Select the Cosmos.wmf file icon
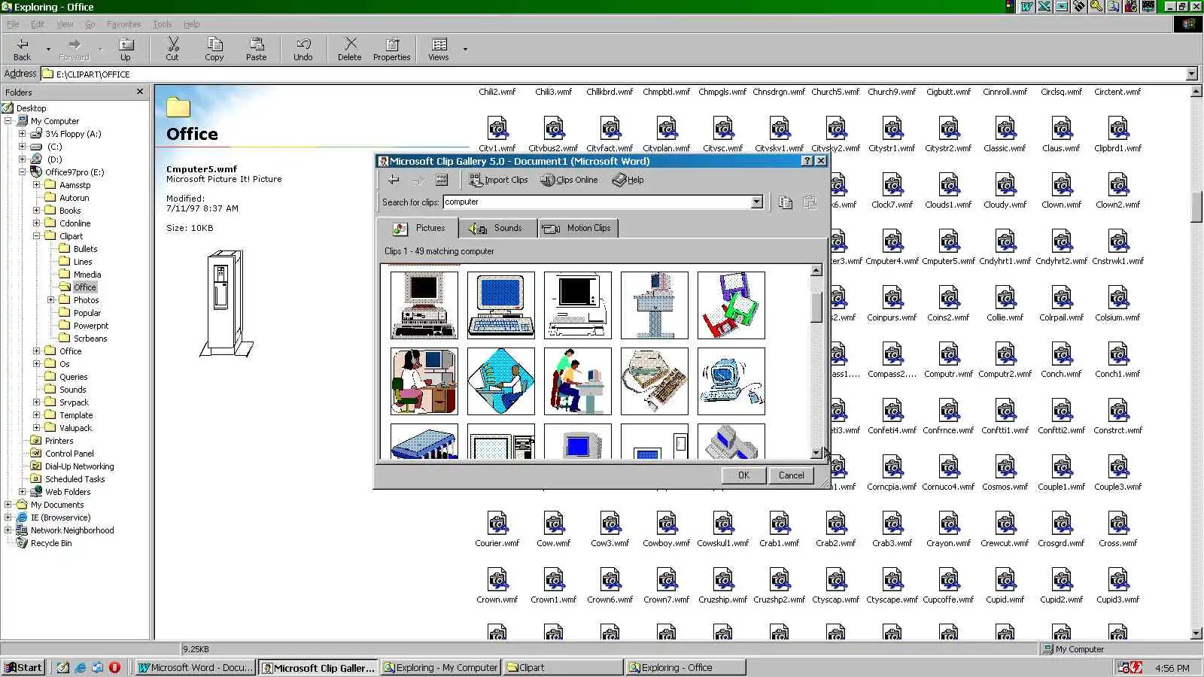1204x677 pixels. click(x=1005, y=467)
